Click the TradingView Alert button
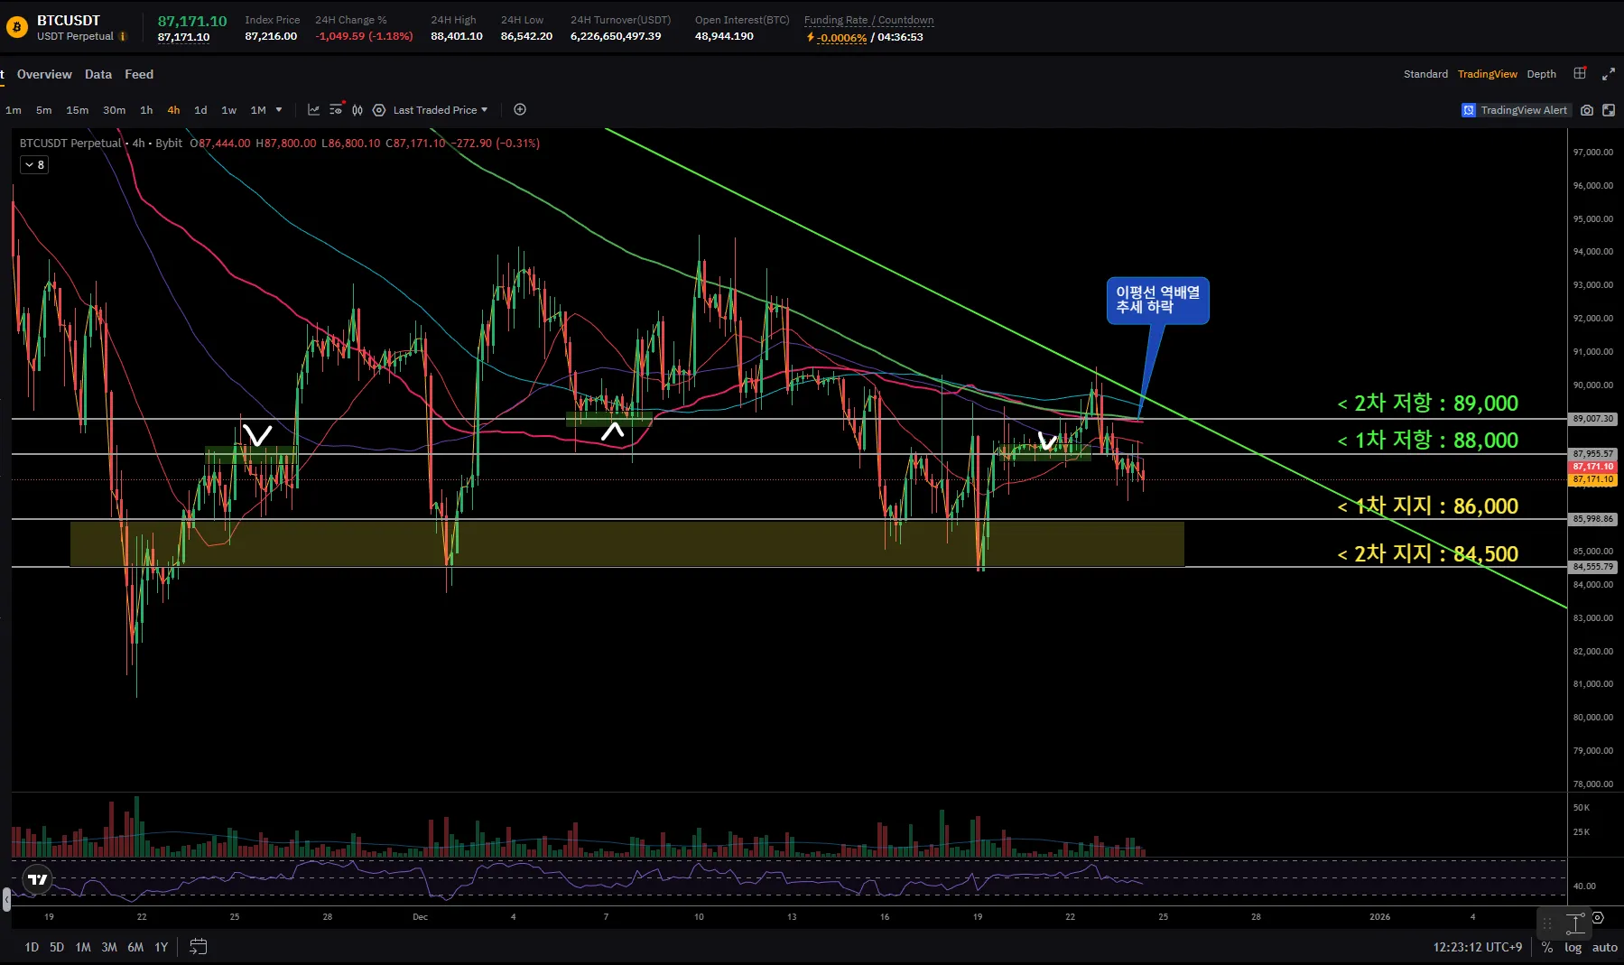Screen dimensions: 1624x965 (1516, 110)
